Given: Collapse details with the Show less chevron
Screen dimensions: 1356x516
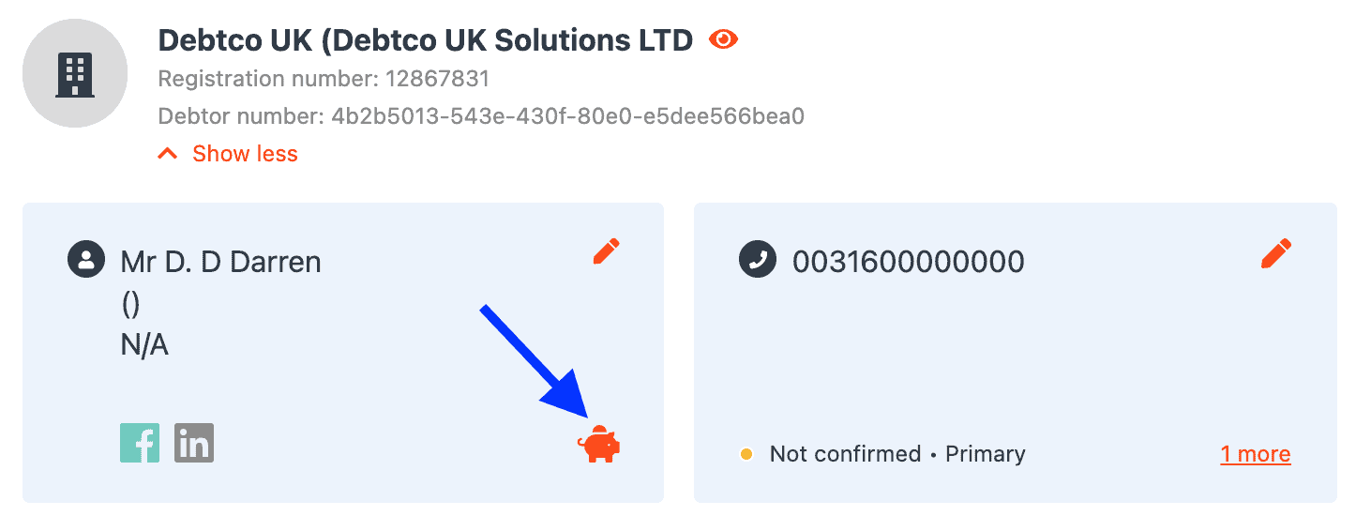Looking at the screenshot, I should coord(168,154).
